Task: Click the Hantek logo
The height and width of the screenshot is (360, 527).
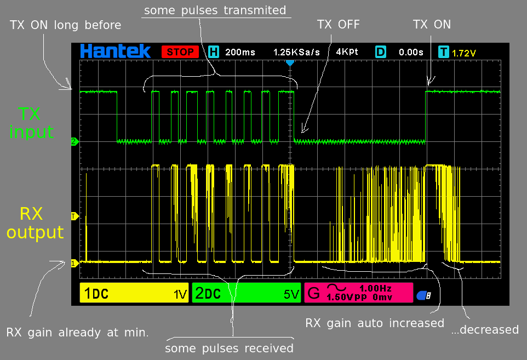Action: pos(115,52)
